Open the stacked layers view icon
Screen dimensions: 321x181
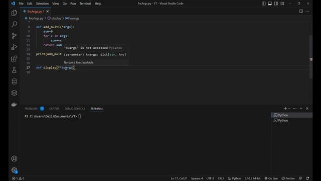tap(14, 93)
